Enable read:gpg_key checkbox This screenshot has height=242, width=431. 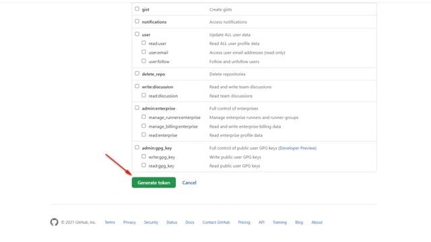tap(143, 165)
